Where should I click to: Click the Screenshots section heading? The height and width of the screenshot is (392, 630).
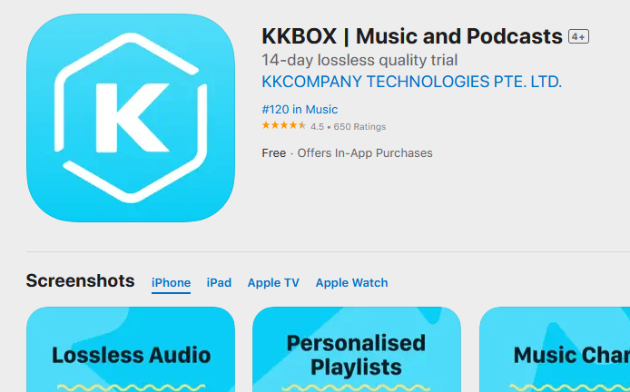click(x=81, y=280)
